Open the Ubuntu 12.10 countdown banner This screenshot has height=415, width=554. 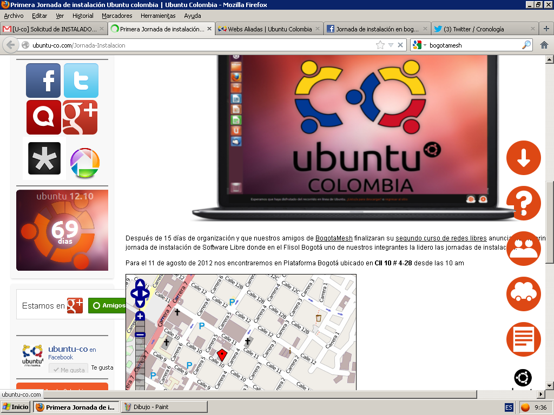click(62, 230)
